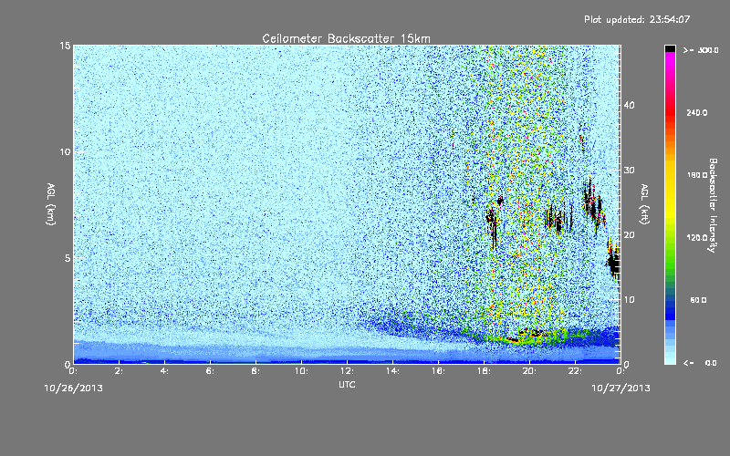Click the '6:' hour tick label
This screenshot has height=456, width=730.
point(211,371)
